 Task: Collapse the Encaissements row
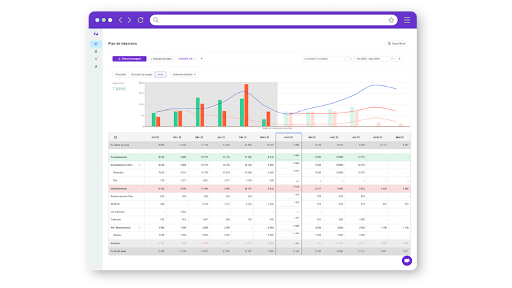(139, 158)
